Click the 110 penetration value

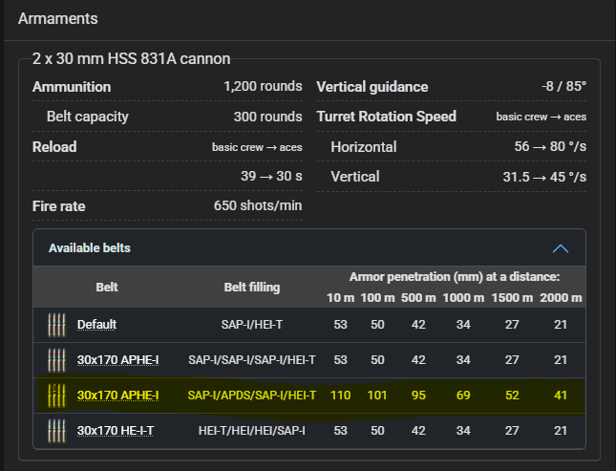(x=341, y=396)
